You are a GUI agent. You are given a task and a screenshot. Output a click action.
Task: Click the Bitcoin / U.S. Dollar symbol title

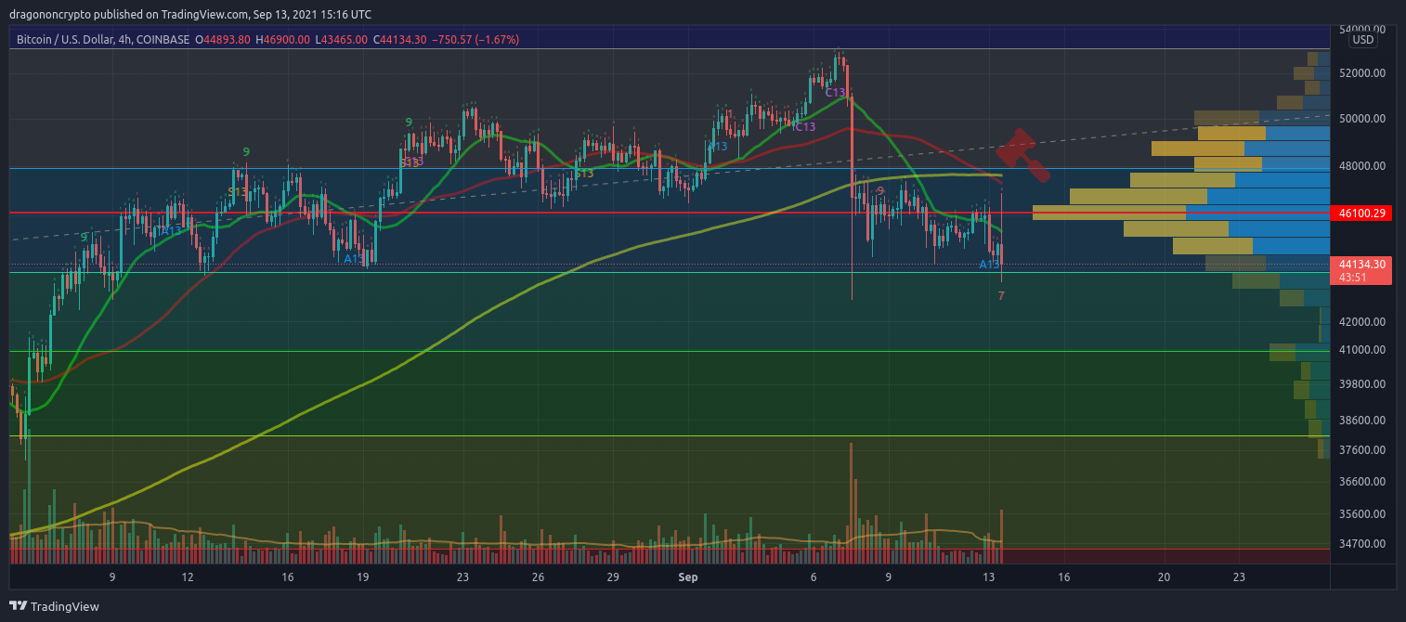coord(102,40)
